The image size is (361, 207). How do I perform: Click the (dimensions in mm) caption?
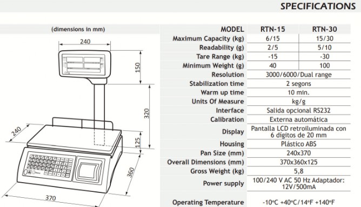pos(78,29)
